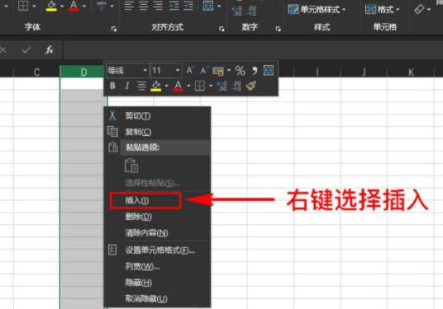Viewport: 443px width, 309px height.
Task: Expand the ribbon phonetic guide dropdown arrow
Action: [x=112, y=6]
